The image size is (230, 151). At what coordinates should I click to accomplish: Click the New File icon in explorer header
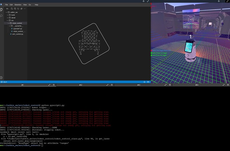(11, 9)
